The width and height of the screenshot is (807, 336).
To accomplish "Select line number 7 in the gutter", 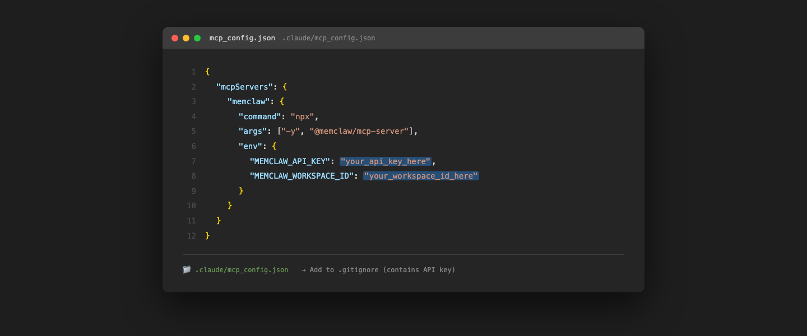I will point(193,161).
